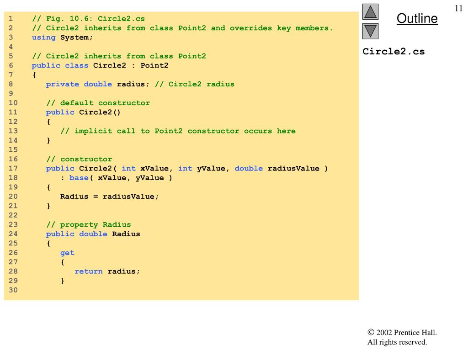The width and height of the screenshot is (468, 351).
Task: Click the slide number 11
Action: tap(458, 8)
